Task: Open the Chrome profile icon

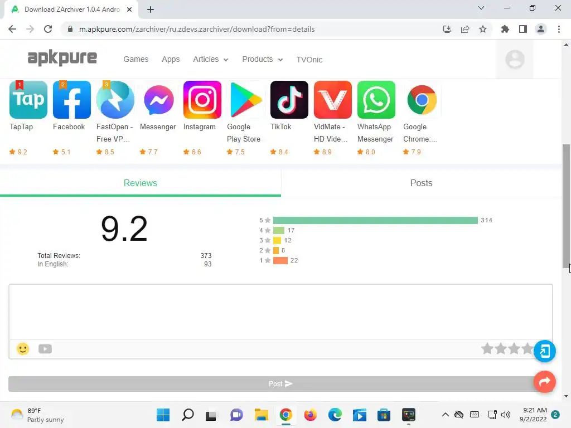Action: 541,29
